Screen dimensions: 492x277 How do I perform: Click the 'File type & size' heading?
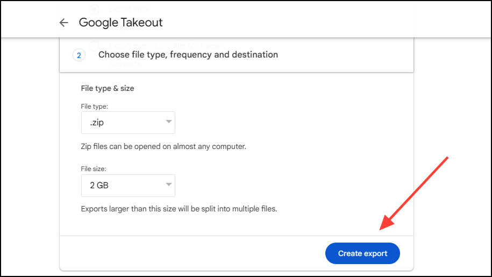(x=108, y=88)
